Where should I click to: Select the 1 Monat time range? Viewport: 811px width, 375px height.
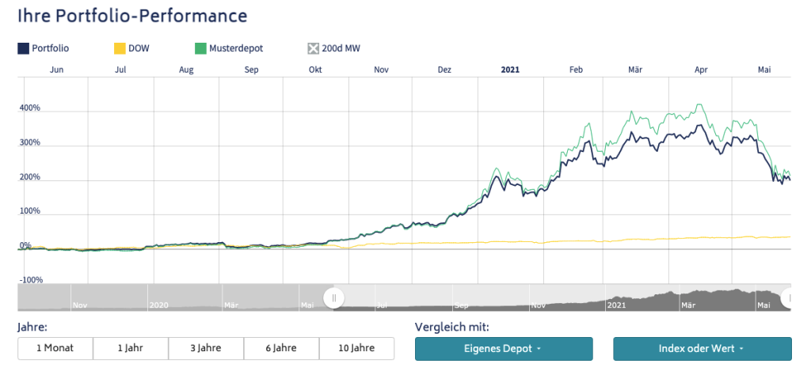point(55,348)
